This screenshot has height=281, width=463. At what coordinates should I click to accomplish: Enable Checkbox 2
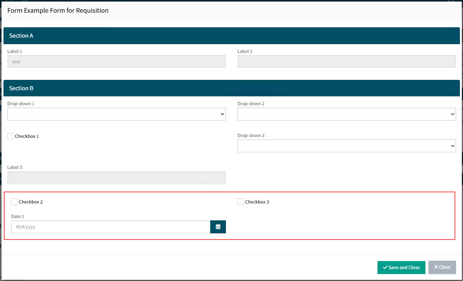coord(15,202)
